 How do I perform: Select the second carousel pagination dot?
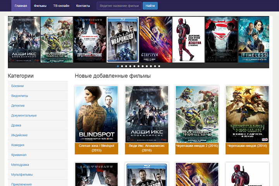[x=122, y=66]
